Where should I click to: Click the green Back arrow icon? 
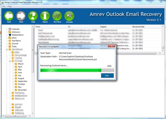9,16
